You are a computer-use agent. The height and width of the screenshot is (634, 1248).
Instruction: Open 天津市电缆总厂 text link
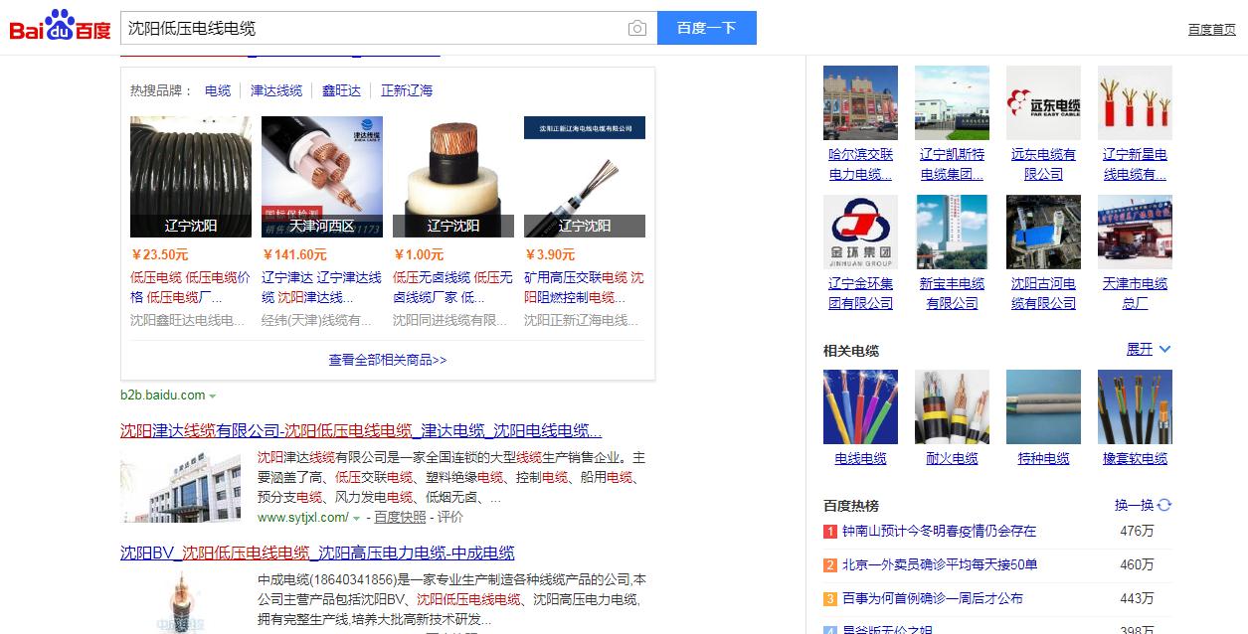click(x=1136, y=293)
